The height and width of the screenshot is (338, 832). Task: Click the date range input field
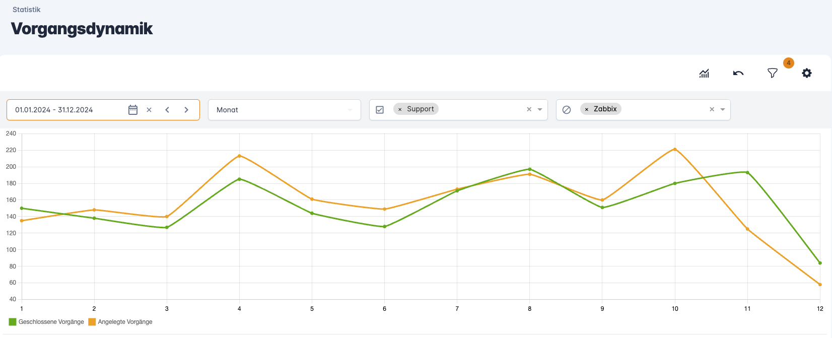[x=65, y=110]
